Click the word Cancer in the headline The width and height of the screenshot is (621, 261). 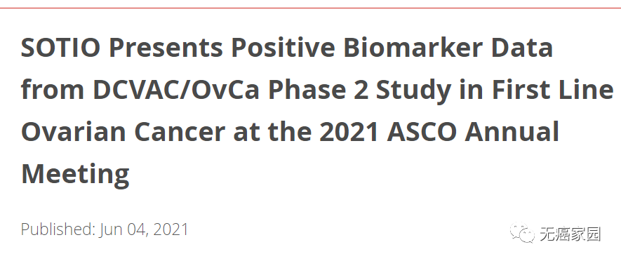180,132
